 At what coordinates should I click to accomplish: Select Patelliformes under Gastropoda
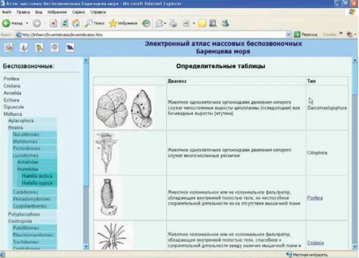(26, 228)
